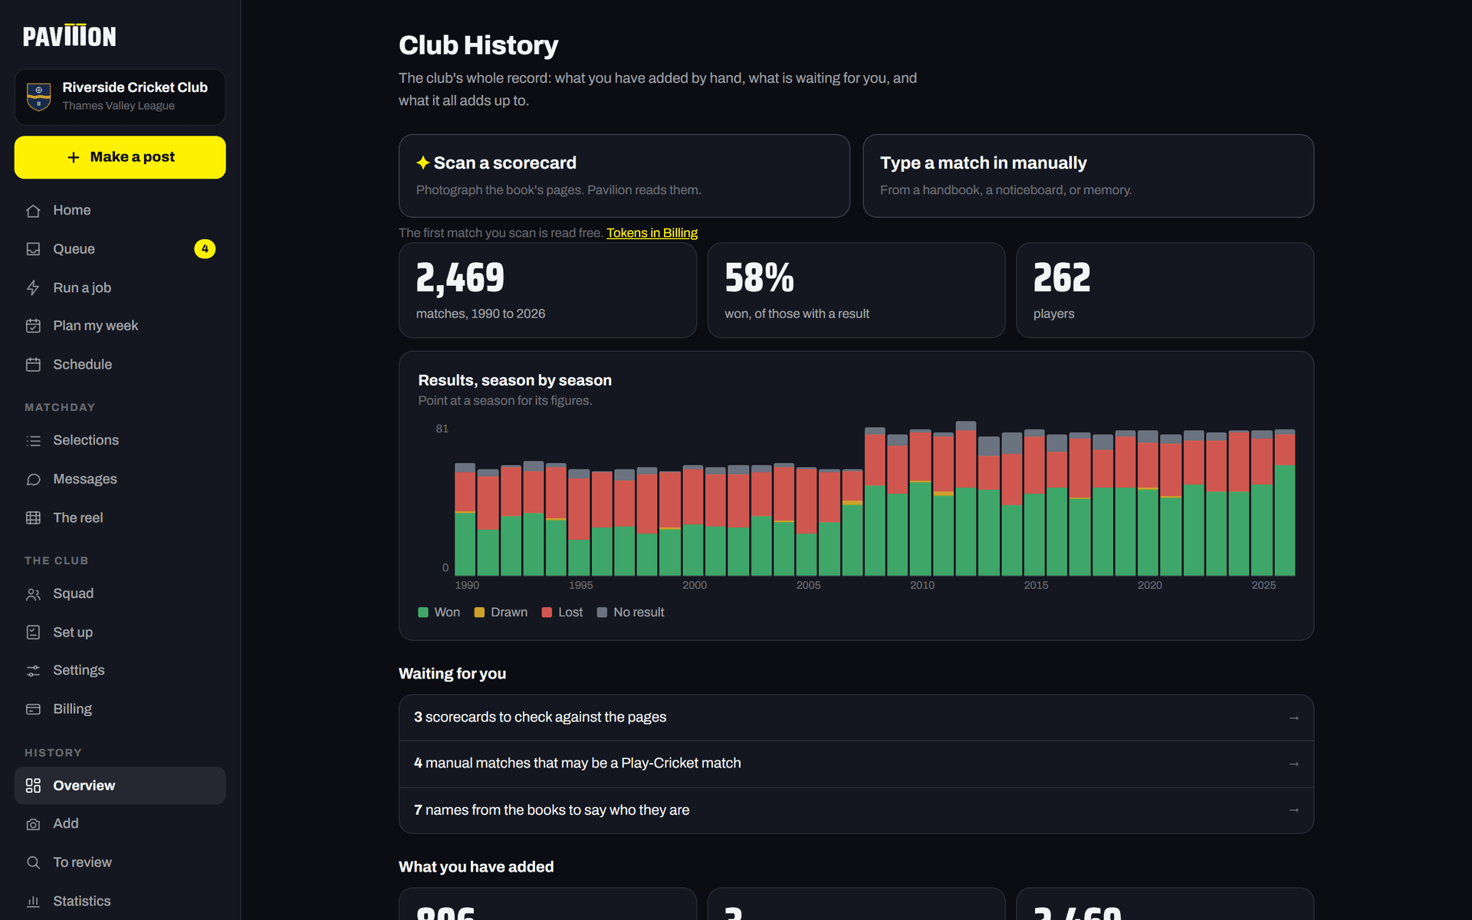The image size is (1472, 920).
Task: Open the Scan a scorecard card
Action: pyautogui.click(x=624, y=176)
